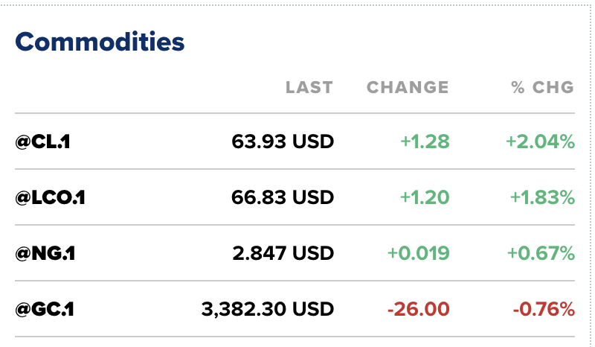Click the +1.20 change value
The image size is (595, 347).
pyautogui.click(x=425, y=197)
